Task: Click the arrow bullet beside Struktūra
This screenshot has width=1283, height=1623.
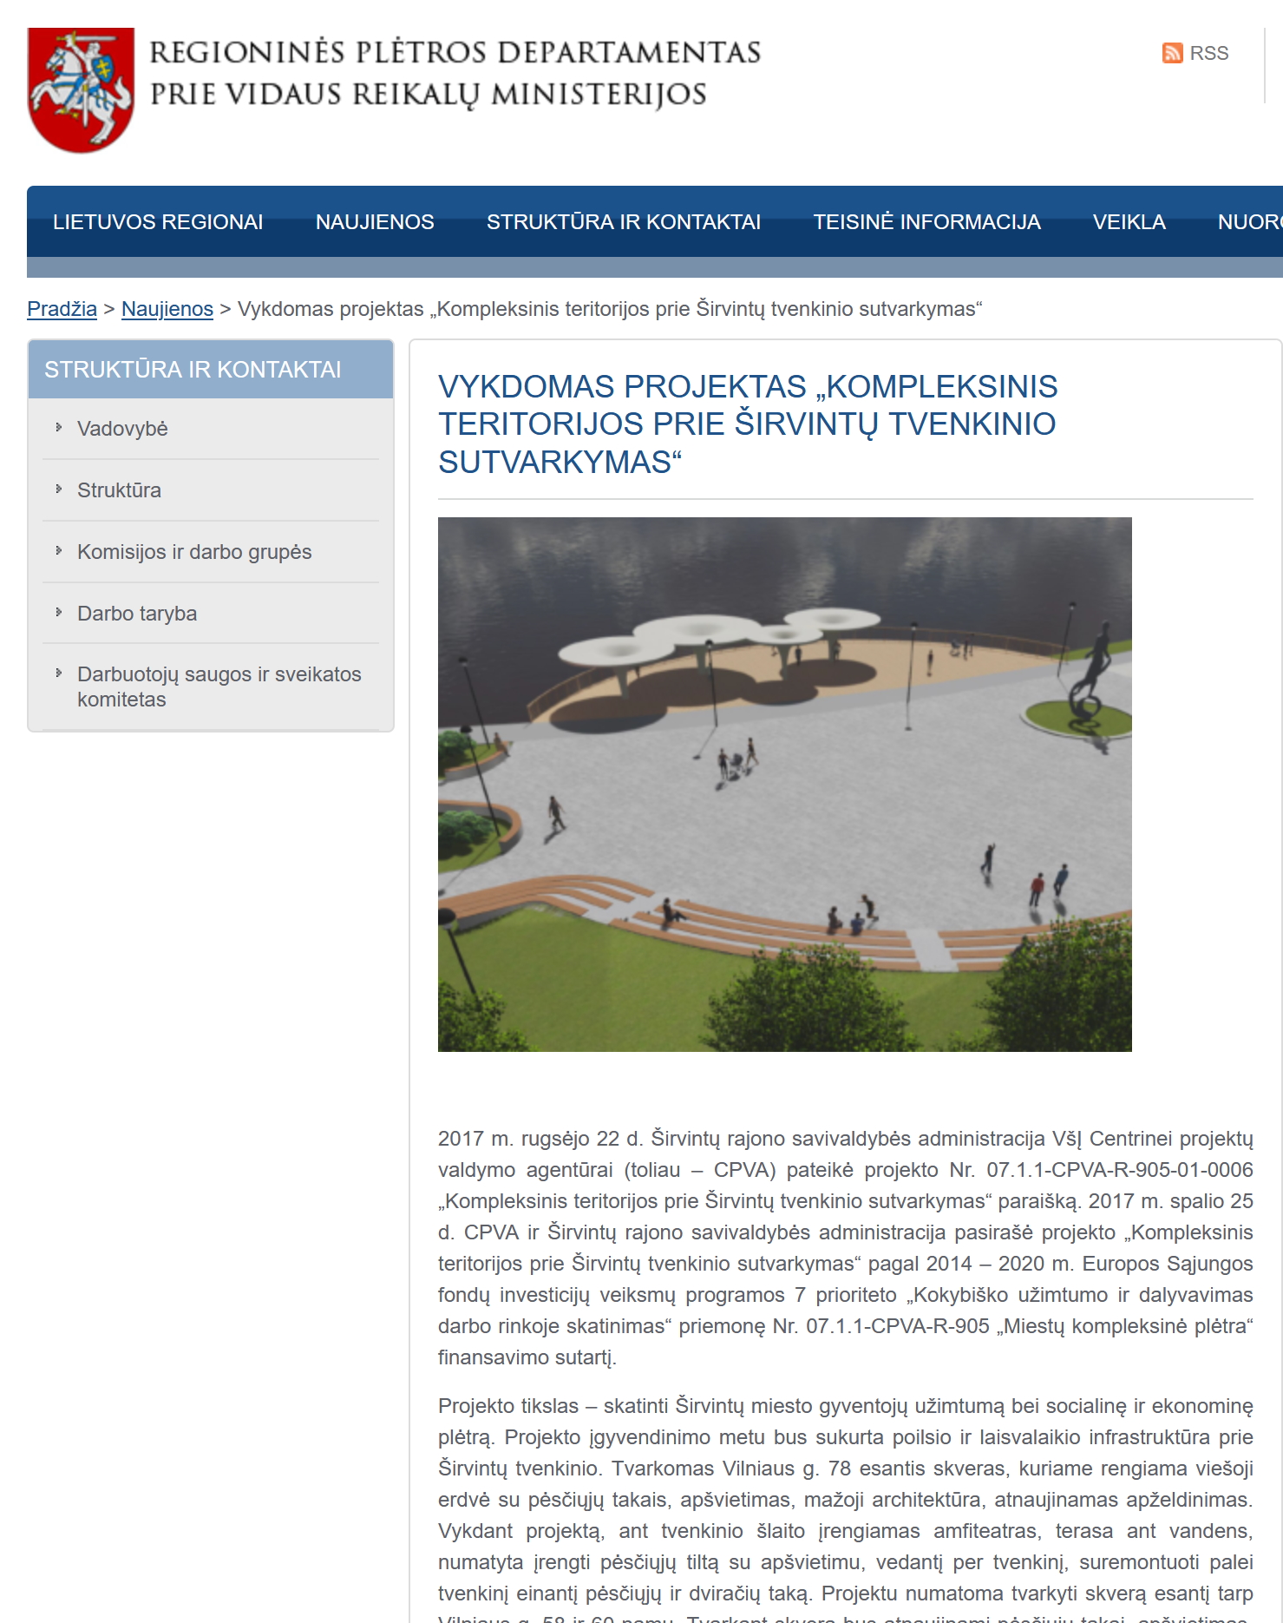Action: (x=59, y=489)
